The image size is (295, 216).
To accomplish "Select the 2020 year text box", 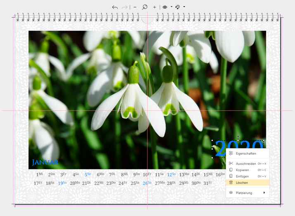I will pyautogui.click(x=238, y=148).
